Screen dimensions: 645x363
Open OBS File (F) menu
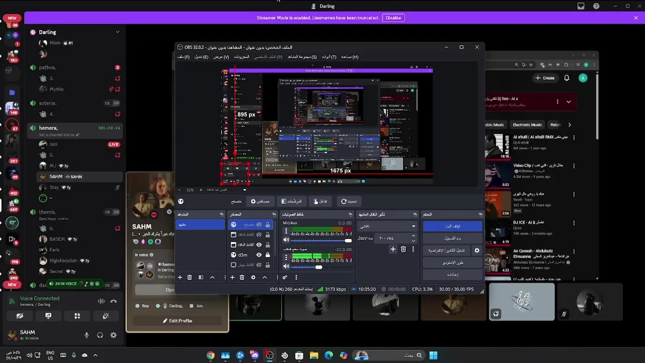183,57
